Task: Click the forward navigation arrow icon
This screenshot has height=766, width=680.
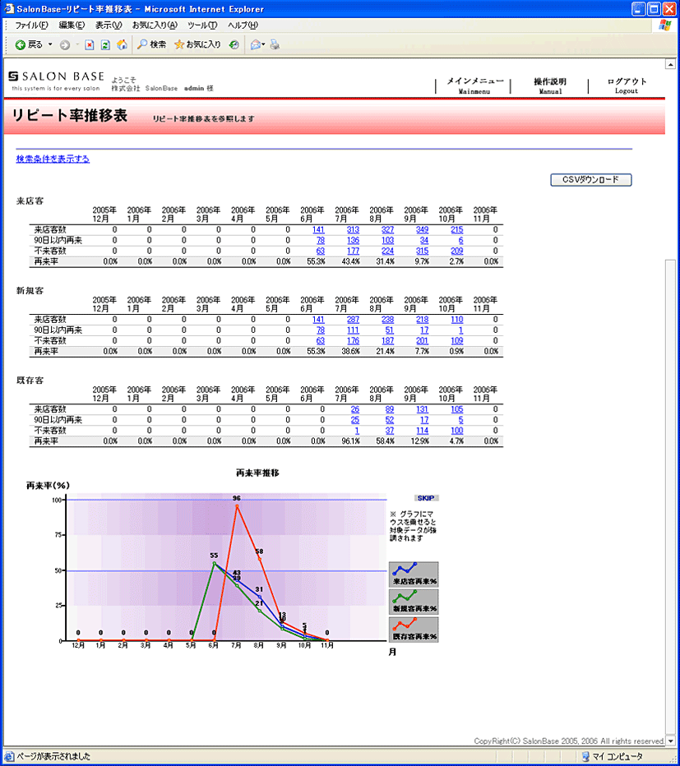Action: point(64,45)
